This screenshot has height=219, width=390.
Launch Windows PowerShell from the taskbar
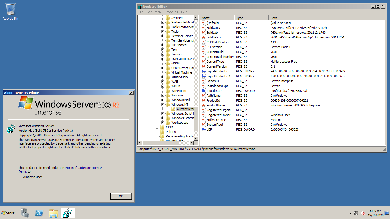pyautogui.click(x=39, y=213)
